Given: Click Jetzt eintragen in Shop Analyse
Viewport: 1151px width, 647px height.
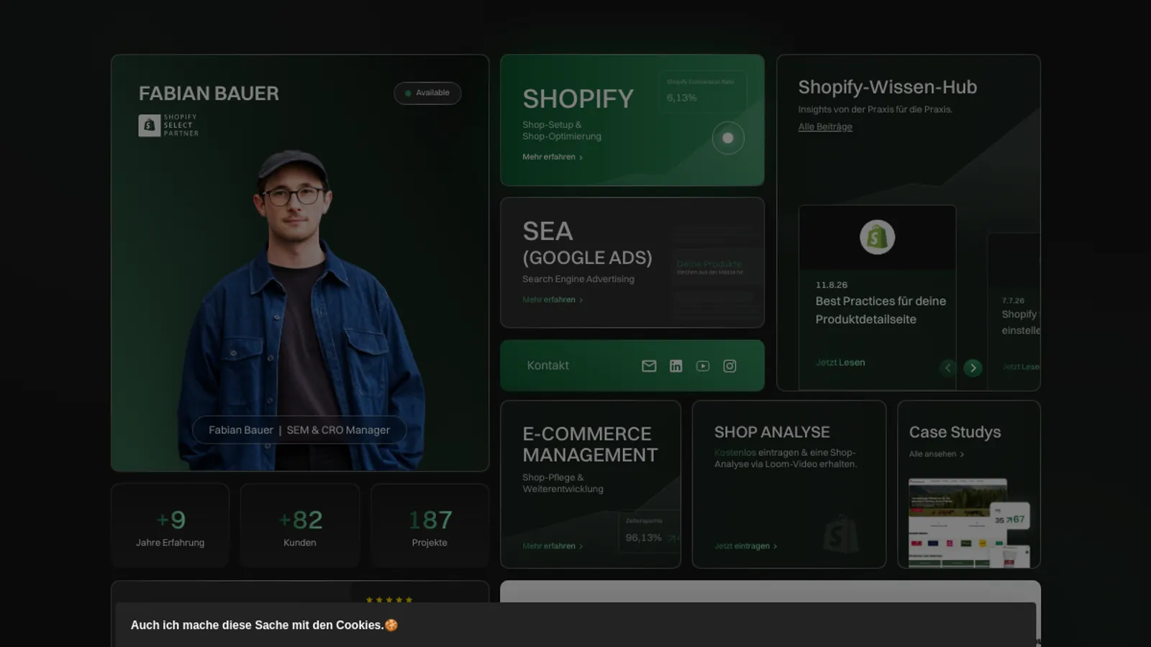Looking at the screenshot, I should (745, 546).
